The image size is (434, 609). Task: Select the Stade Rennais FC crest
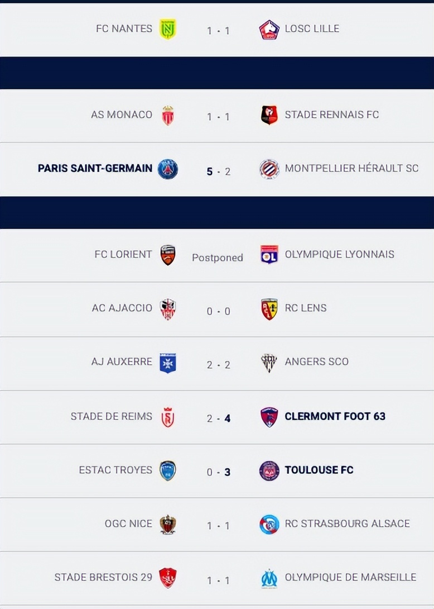269,115
